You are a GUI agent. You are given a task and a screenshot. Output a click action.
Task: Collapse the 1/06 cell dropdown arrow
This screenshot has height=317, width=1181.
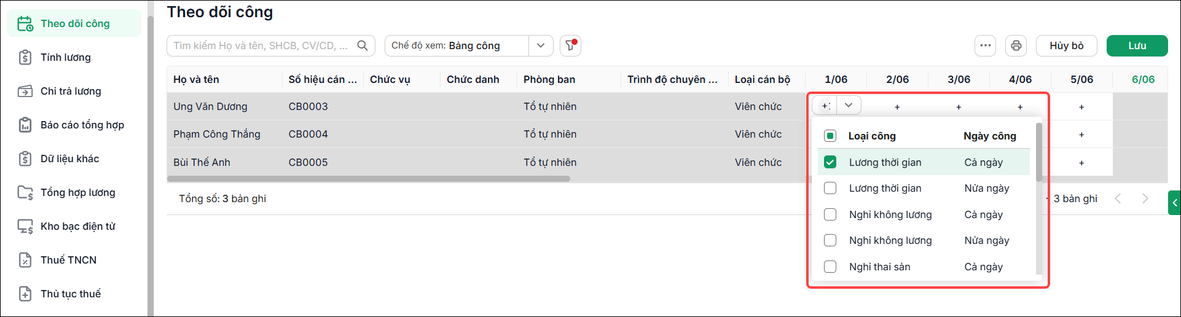849,105
